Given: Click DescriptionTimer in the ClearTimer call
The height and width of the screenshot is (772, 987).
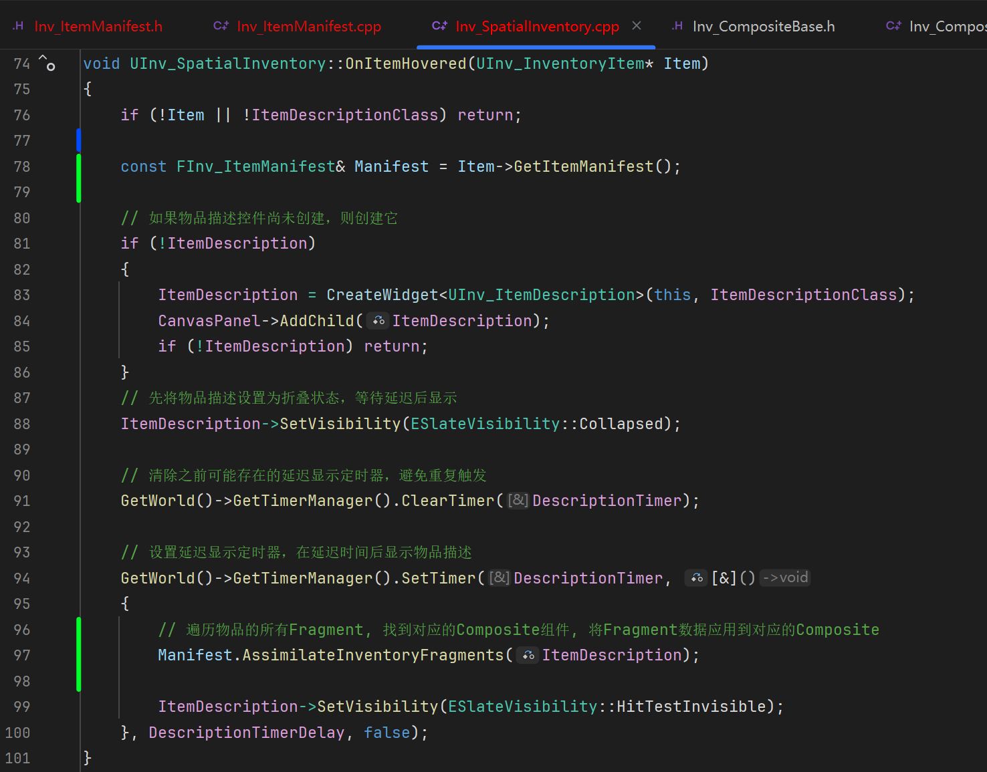Looking at the screenshot, I should 607,501.
